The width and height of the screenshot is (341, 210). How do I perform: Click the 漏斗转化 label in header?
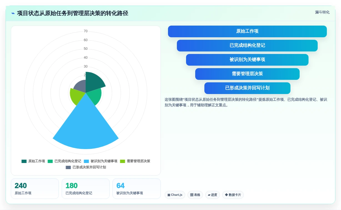click(322, 12)
